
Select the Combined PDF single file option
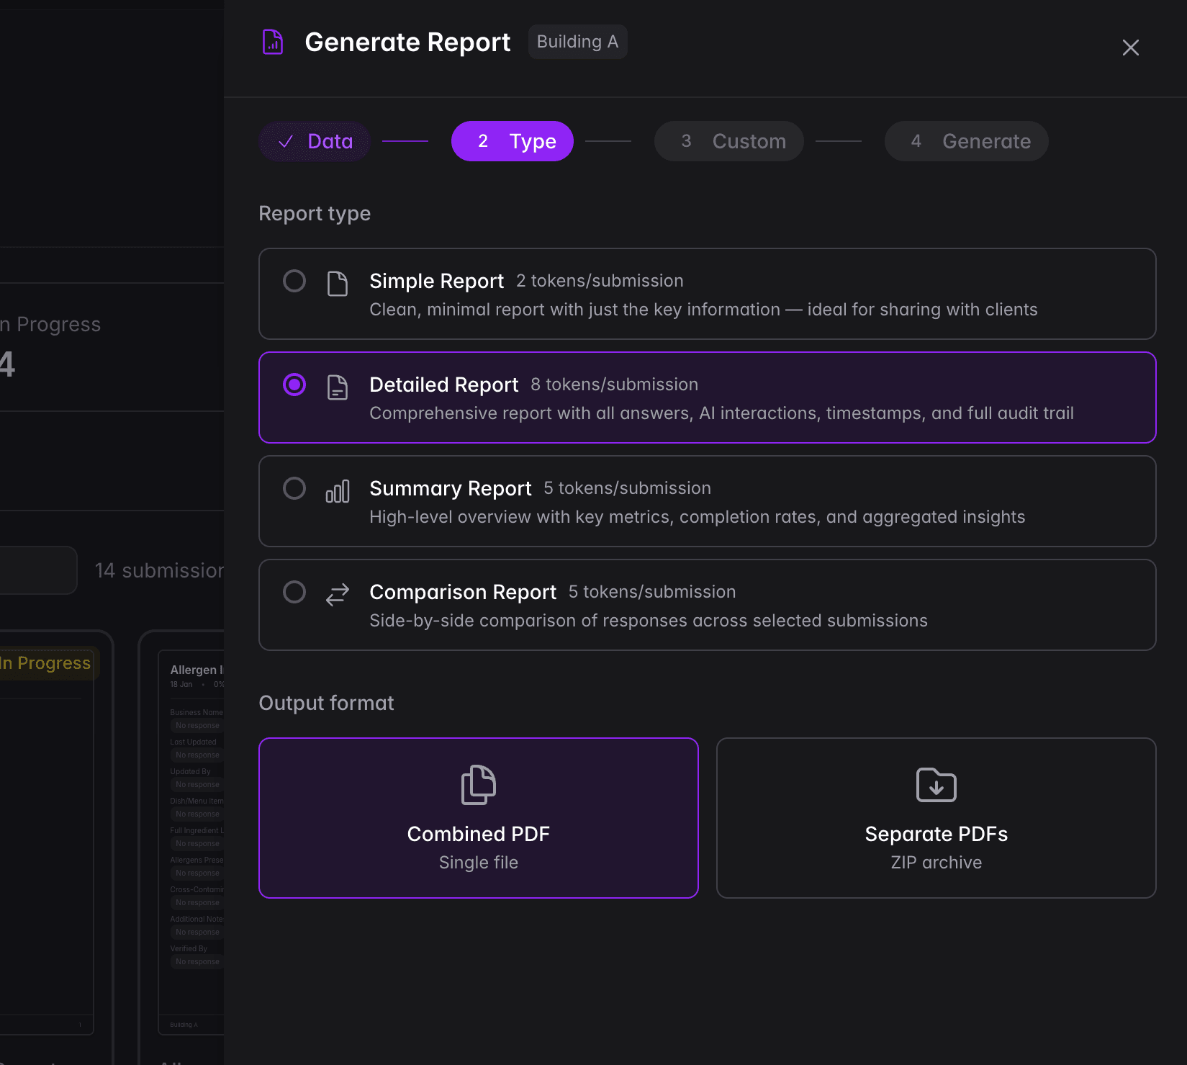tap(478, 818)
